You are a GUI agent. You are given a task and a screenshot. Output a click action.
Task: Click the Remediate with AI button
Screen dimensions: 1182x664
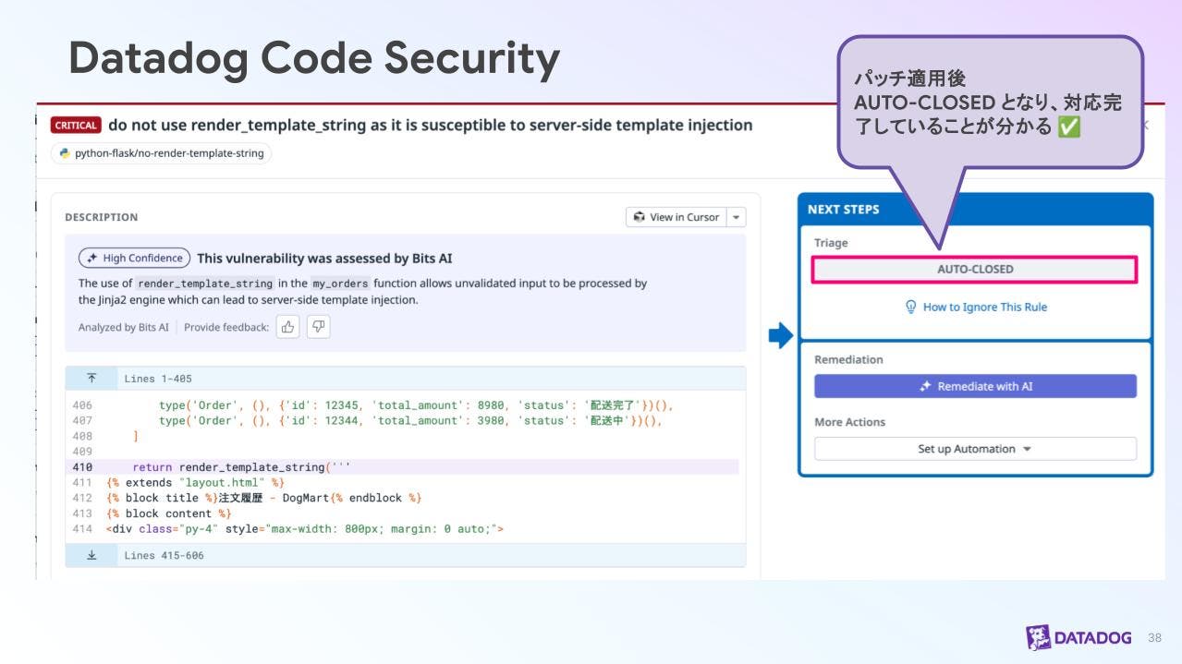[975, 386]
